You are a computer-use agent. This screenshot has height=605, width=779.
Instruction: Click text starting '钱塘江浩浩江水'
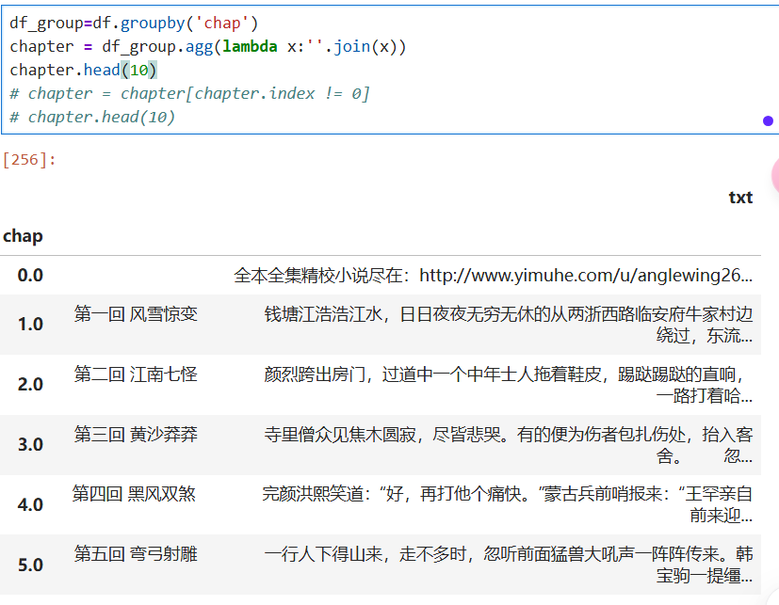click(509, 325)
